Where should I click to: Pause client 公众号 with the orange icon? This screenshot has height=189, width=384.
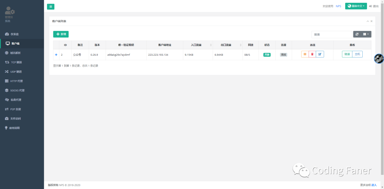click(305, 54)
